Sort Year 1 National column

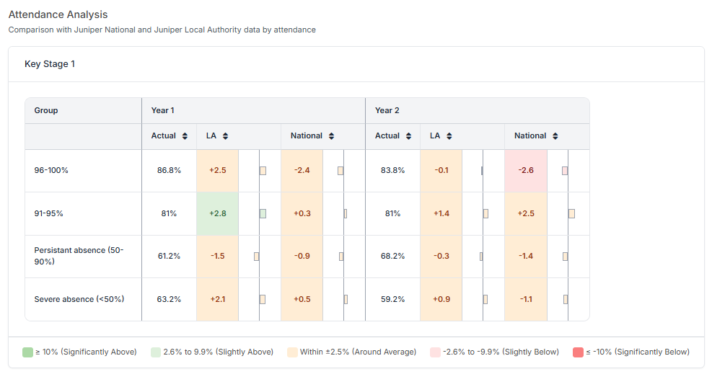[x=331, y=136]
